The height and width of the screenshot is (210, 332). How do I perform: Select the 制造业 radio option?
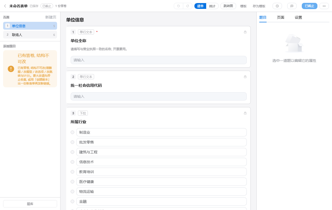[x=72, y=132]
